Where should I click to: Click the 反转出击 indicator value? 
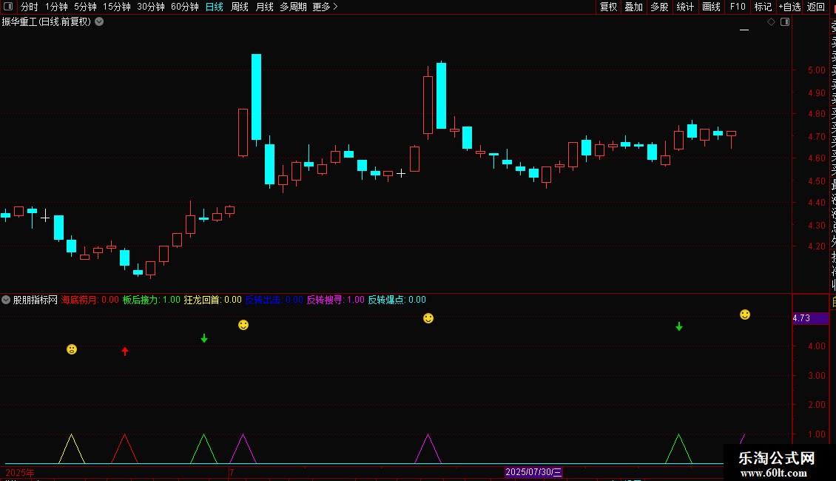click(x=274, y=300)
